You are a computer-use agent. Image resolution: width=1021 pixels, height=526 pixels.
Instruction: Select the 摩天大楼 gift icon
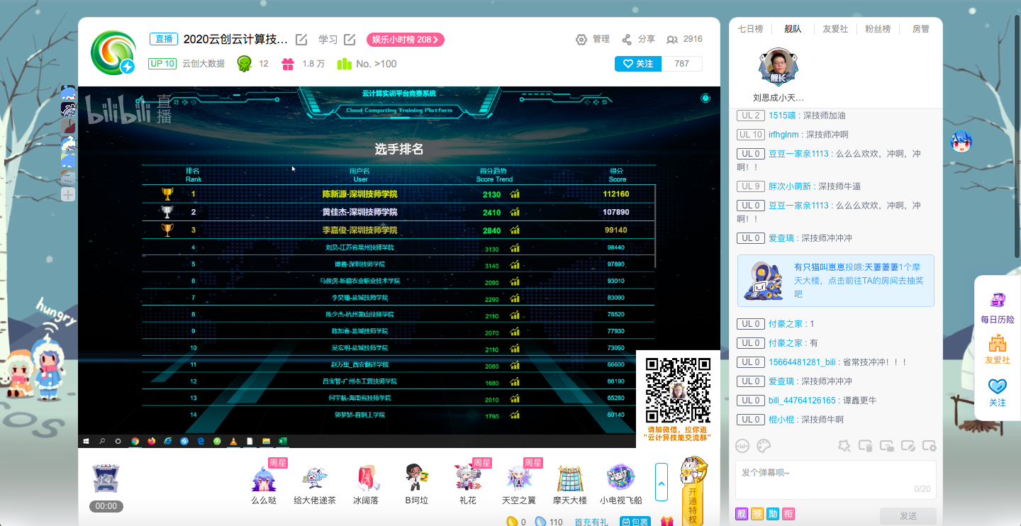(x=571, y=479)
